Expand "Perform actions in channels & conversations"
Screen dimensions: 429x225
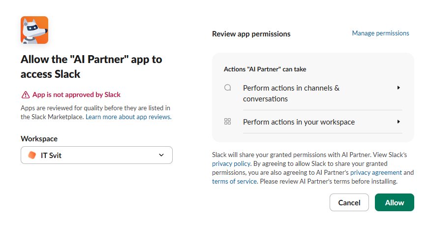pyautogui.click(x=291, y=93)
